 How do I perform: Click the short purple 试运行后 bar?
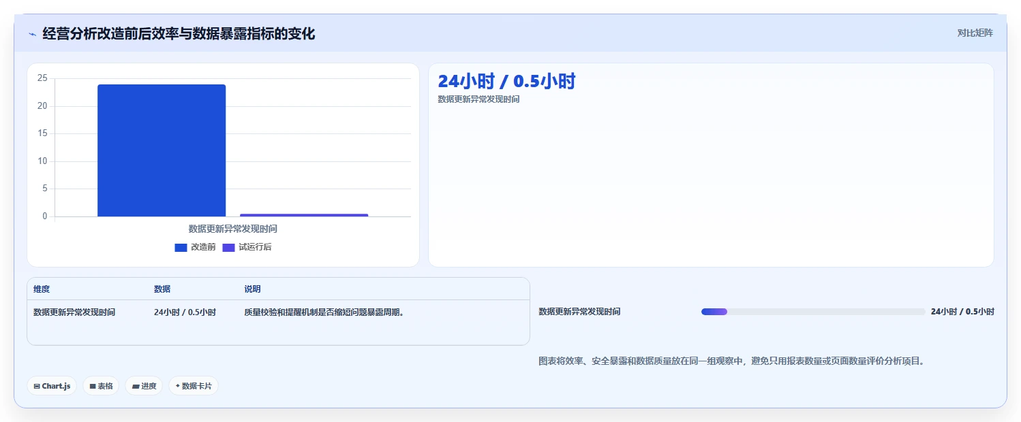coord(304,215)
